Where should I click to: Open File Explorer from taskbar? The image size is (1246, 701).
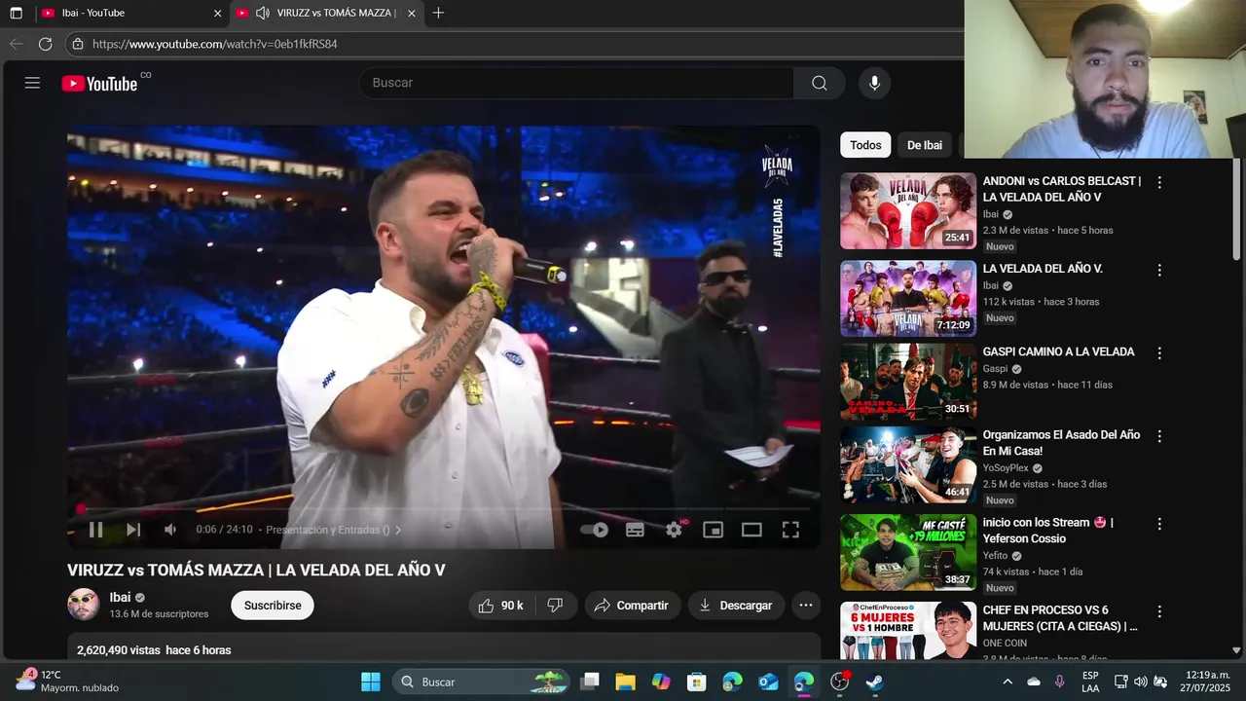pos(625,682)
